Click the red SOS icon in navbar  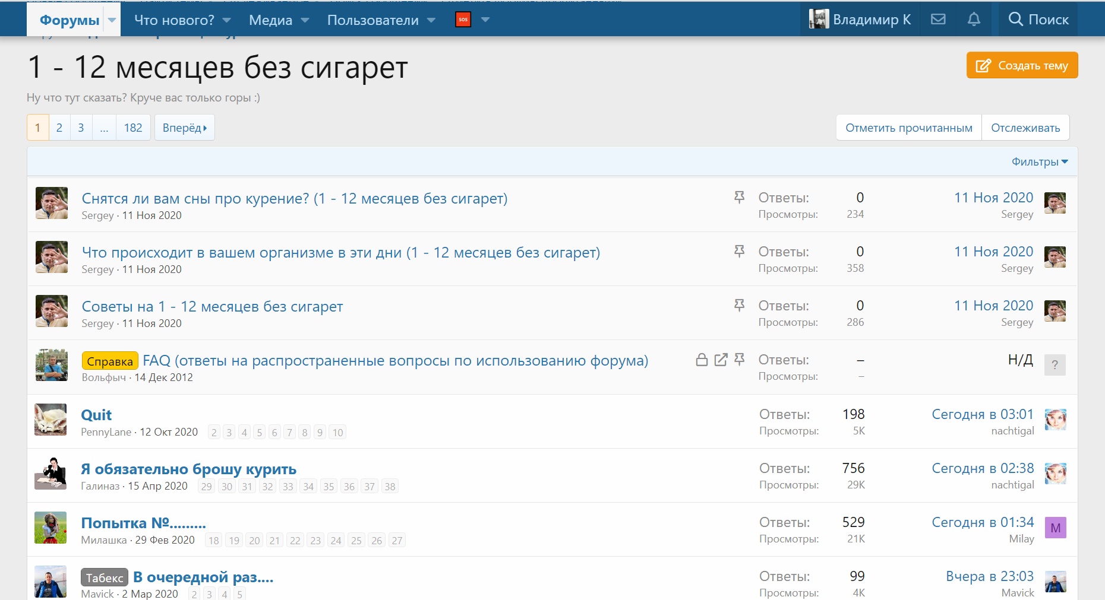pos(463,20)
